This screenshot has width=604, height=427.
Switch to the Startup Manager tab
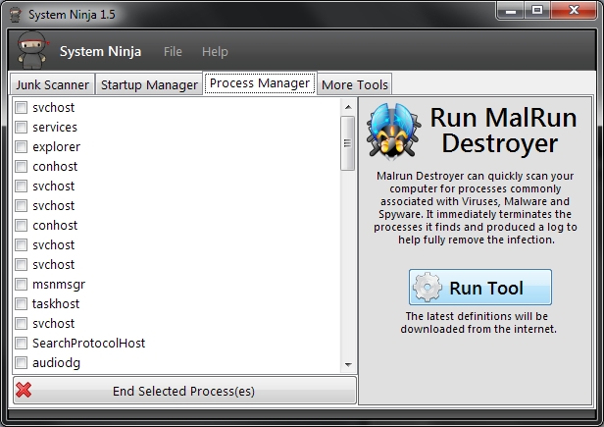coord(149,84)
